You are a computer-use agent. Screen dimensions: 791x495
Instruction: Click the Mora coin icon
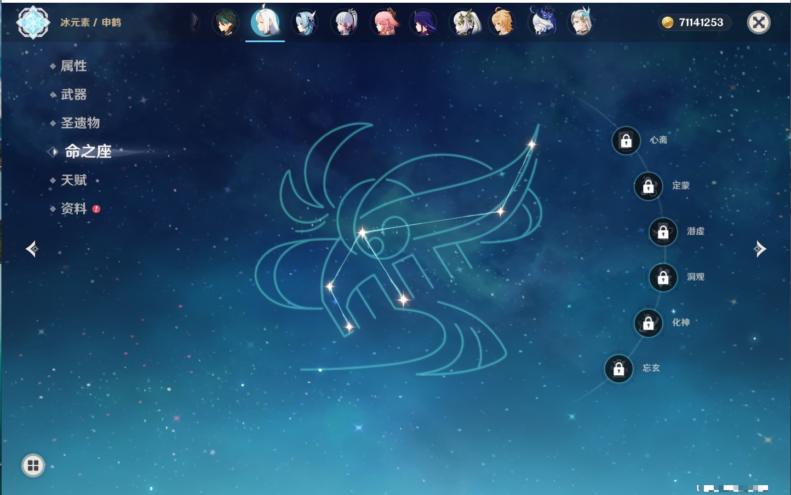[x=667, y=22]
